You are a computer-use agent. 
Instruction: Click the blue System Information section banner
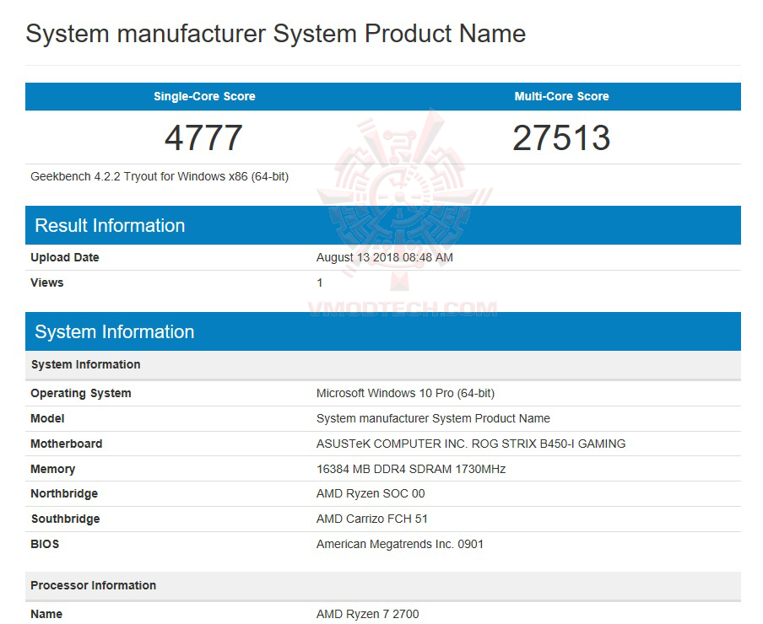383,331
